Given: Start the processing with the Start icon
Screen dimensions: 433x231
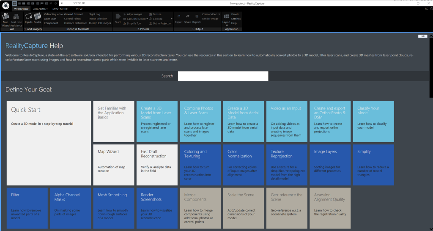Looking at the screenshot, I should click(118, 18).
